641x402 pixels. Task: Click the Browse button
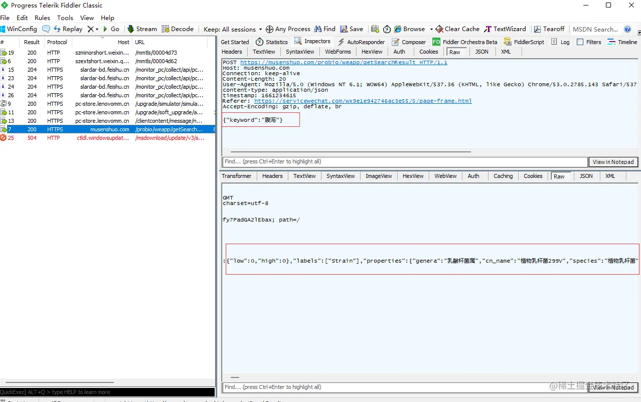pos(410,29)
